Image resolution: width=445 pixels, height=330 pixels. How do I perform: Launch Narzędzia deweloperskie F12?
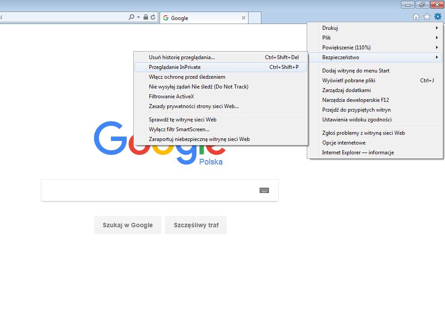point(375,100)
